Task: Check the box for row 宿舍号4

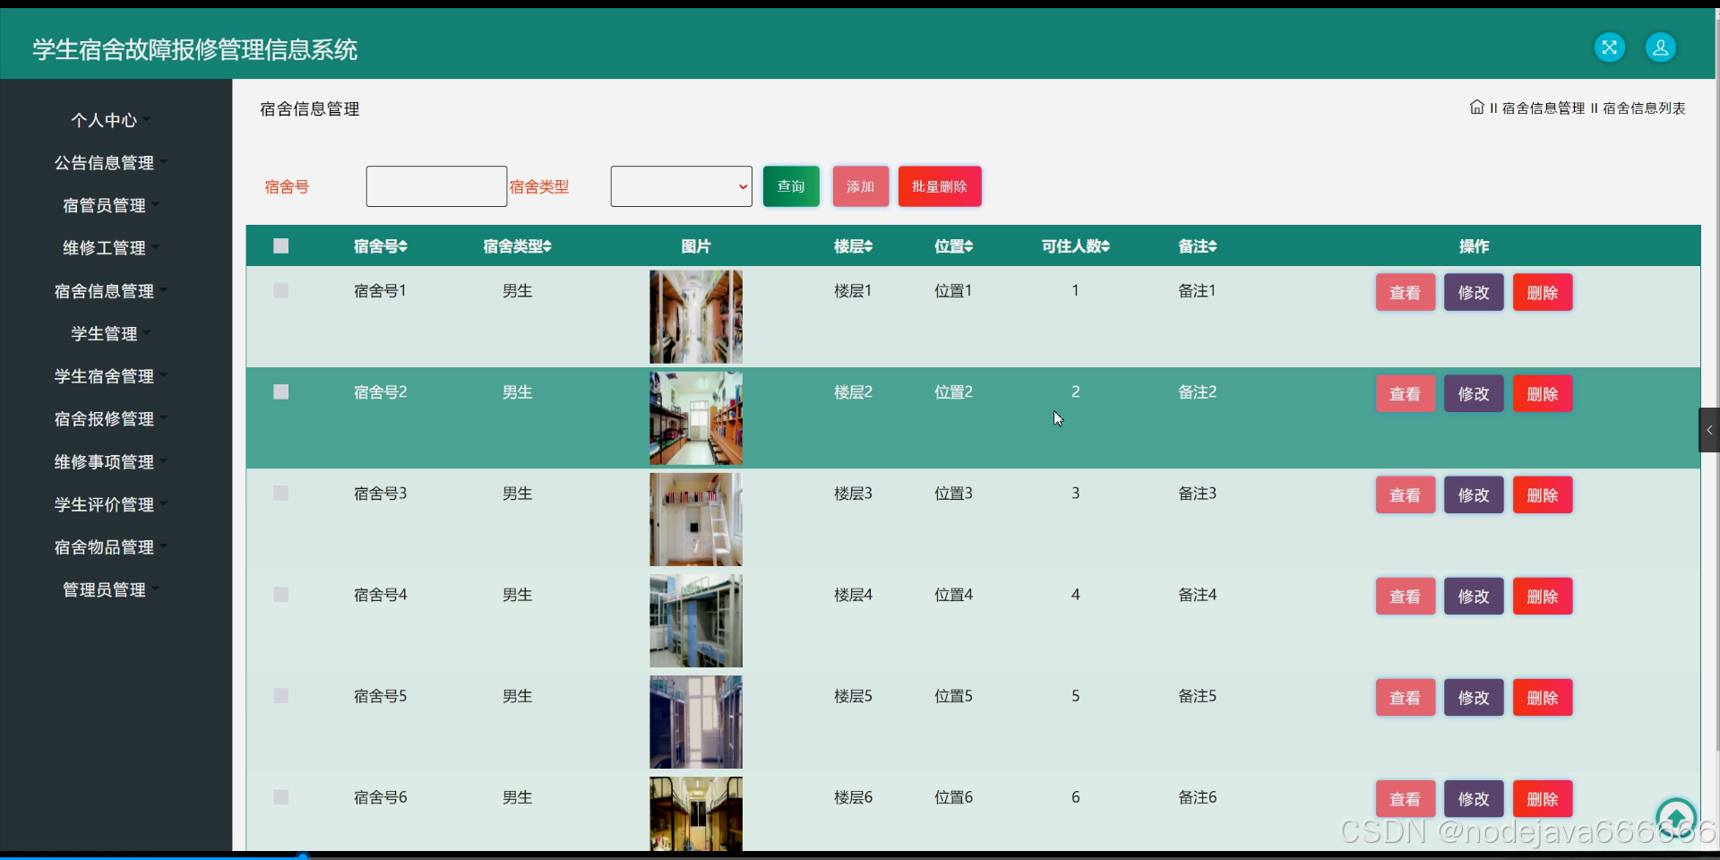Action: click(x=280, y=594)
